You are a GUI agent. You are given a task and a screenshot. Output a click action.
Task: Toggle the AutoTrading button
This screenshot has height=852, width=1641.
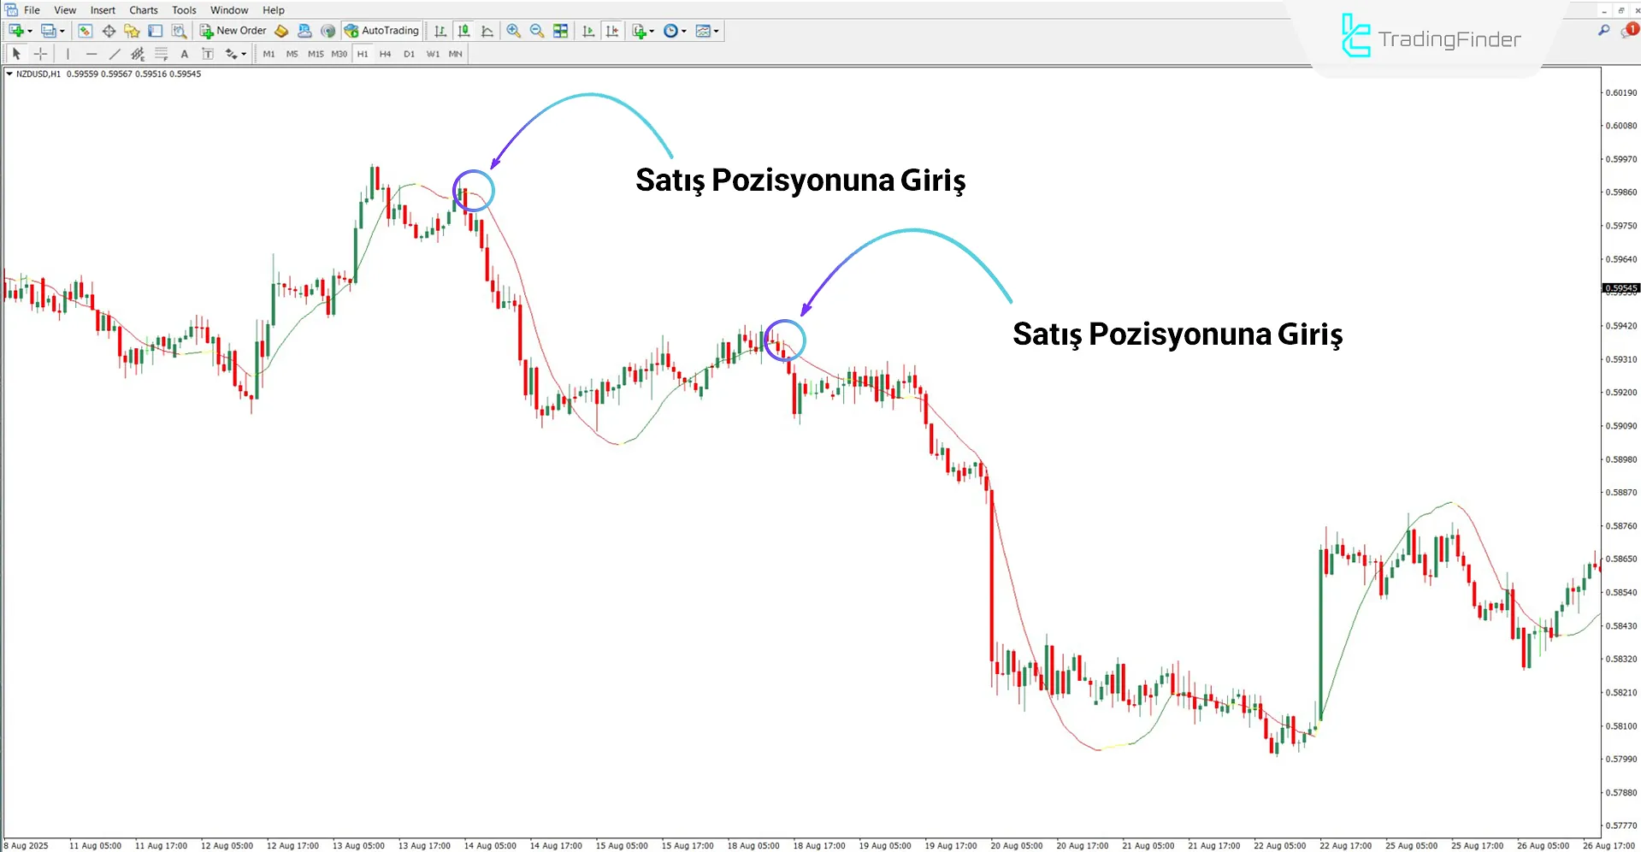[x=381, y=31]
